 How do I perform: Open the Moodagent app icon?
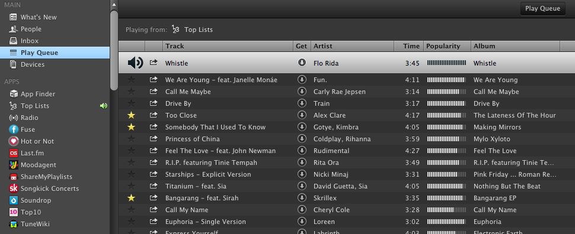[13, 165]
